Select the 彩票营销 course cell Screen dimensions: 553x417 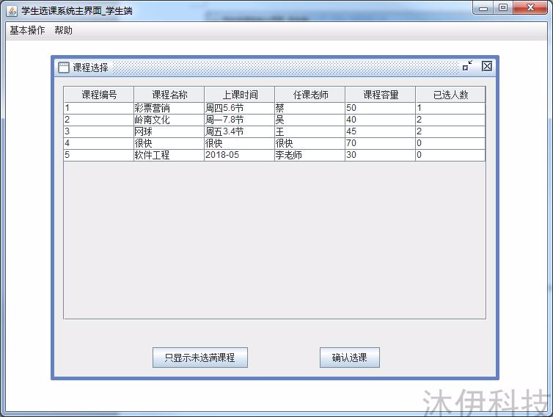(169, 108)
